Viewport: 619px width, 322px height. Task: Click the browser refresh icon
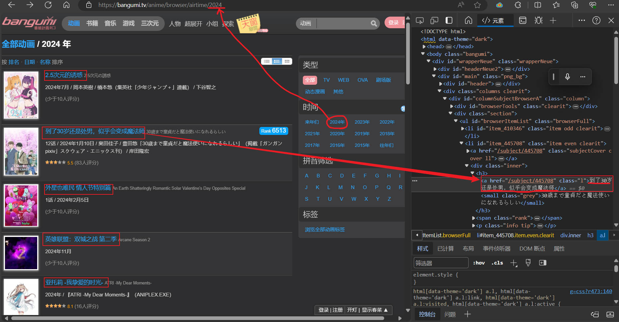pyautogui.click(x=48, y=5)
